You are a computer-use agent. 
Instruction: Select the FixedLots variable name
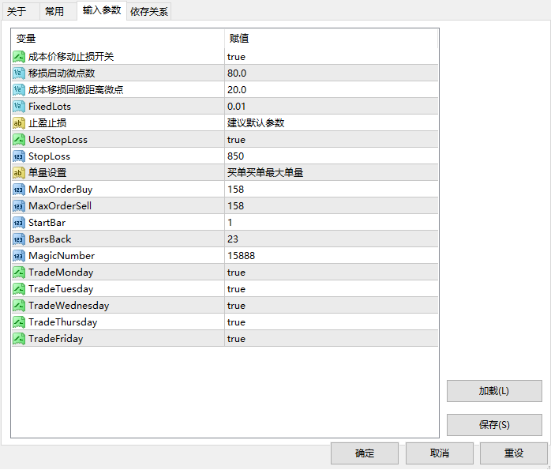[50, 107]
